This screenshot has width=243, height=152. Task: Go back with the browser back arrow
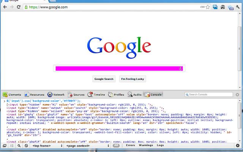click(x=5, y=7)
